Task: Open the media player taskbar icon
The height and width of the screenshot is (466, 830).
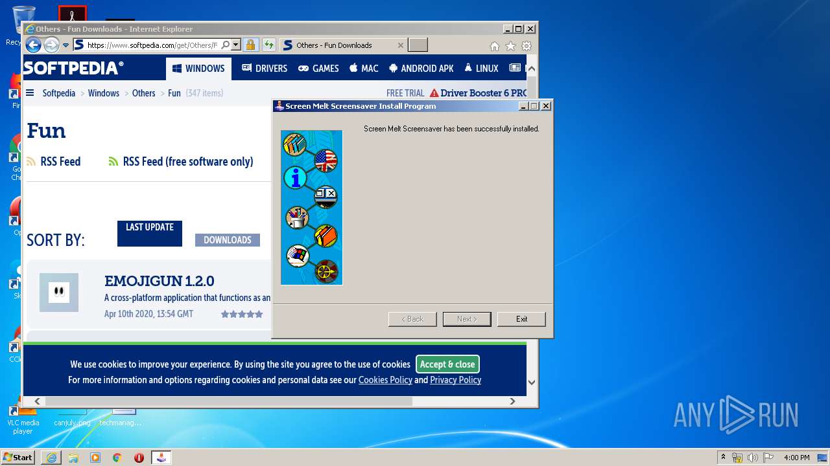Action: 95,458
